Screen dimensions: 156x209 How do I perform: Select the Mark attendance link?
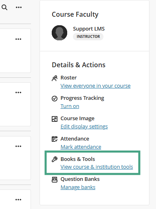coord(81,147)
